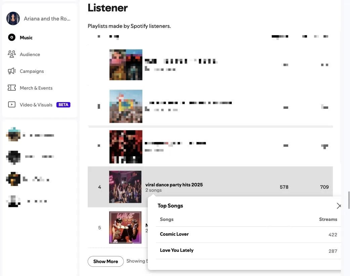Click the Show More button

click(105, 261)
